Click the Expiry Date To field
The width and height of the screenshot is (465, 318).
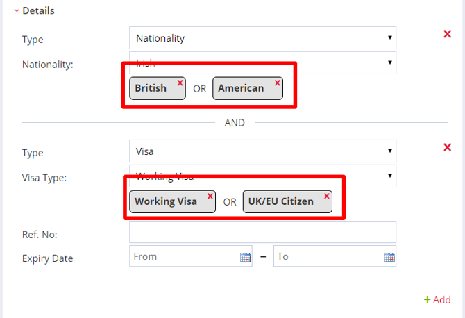coord(328,256)
